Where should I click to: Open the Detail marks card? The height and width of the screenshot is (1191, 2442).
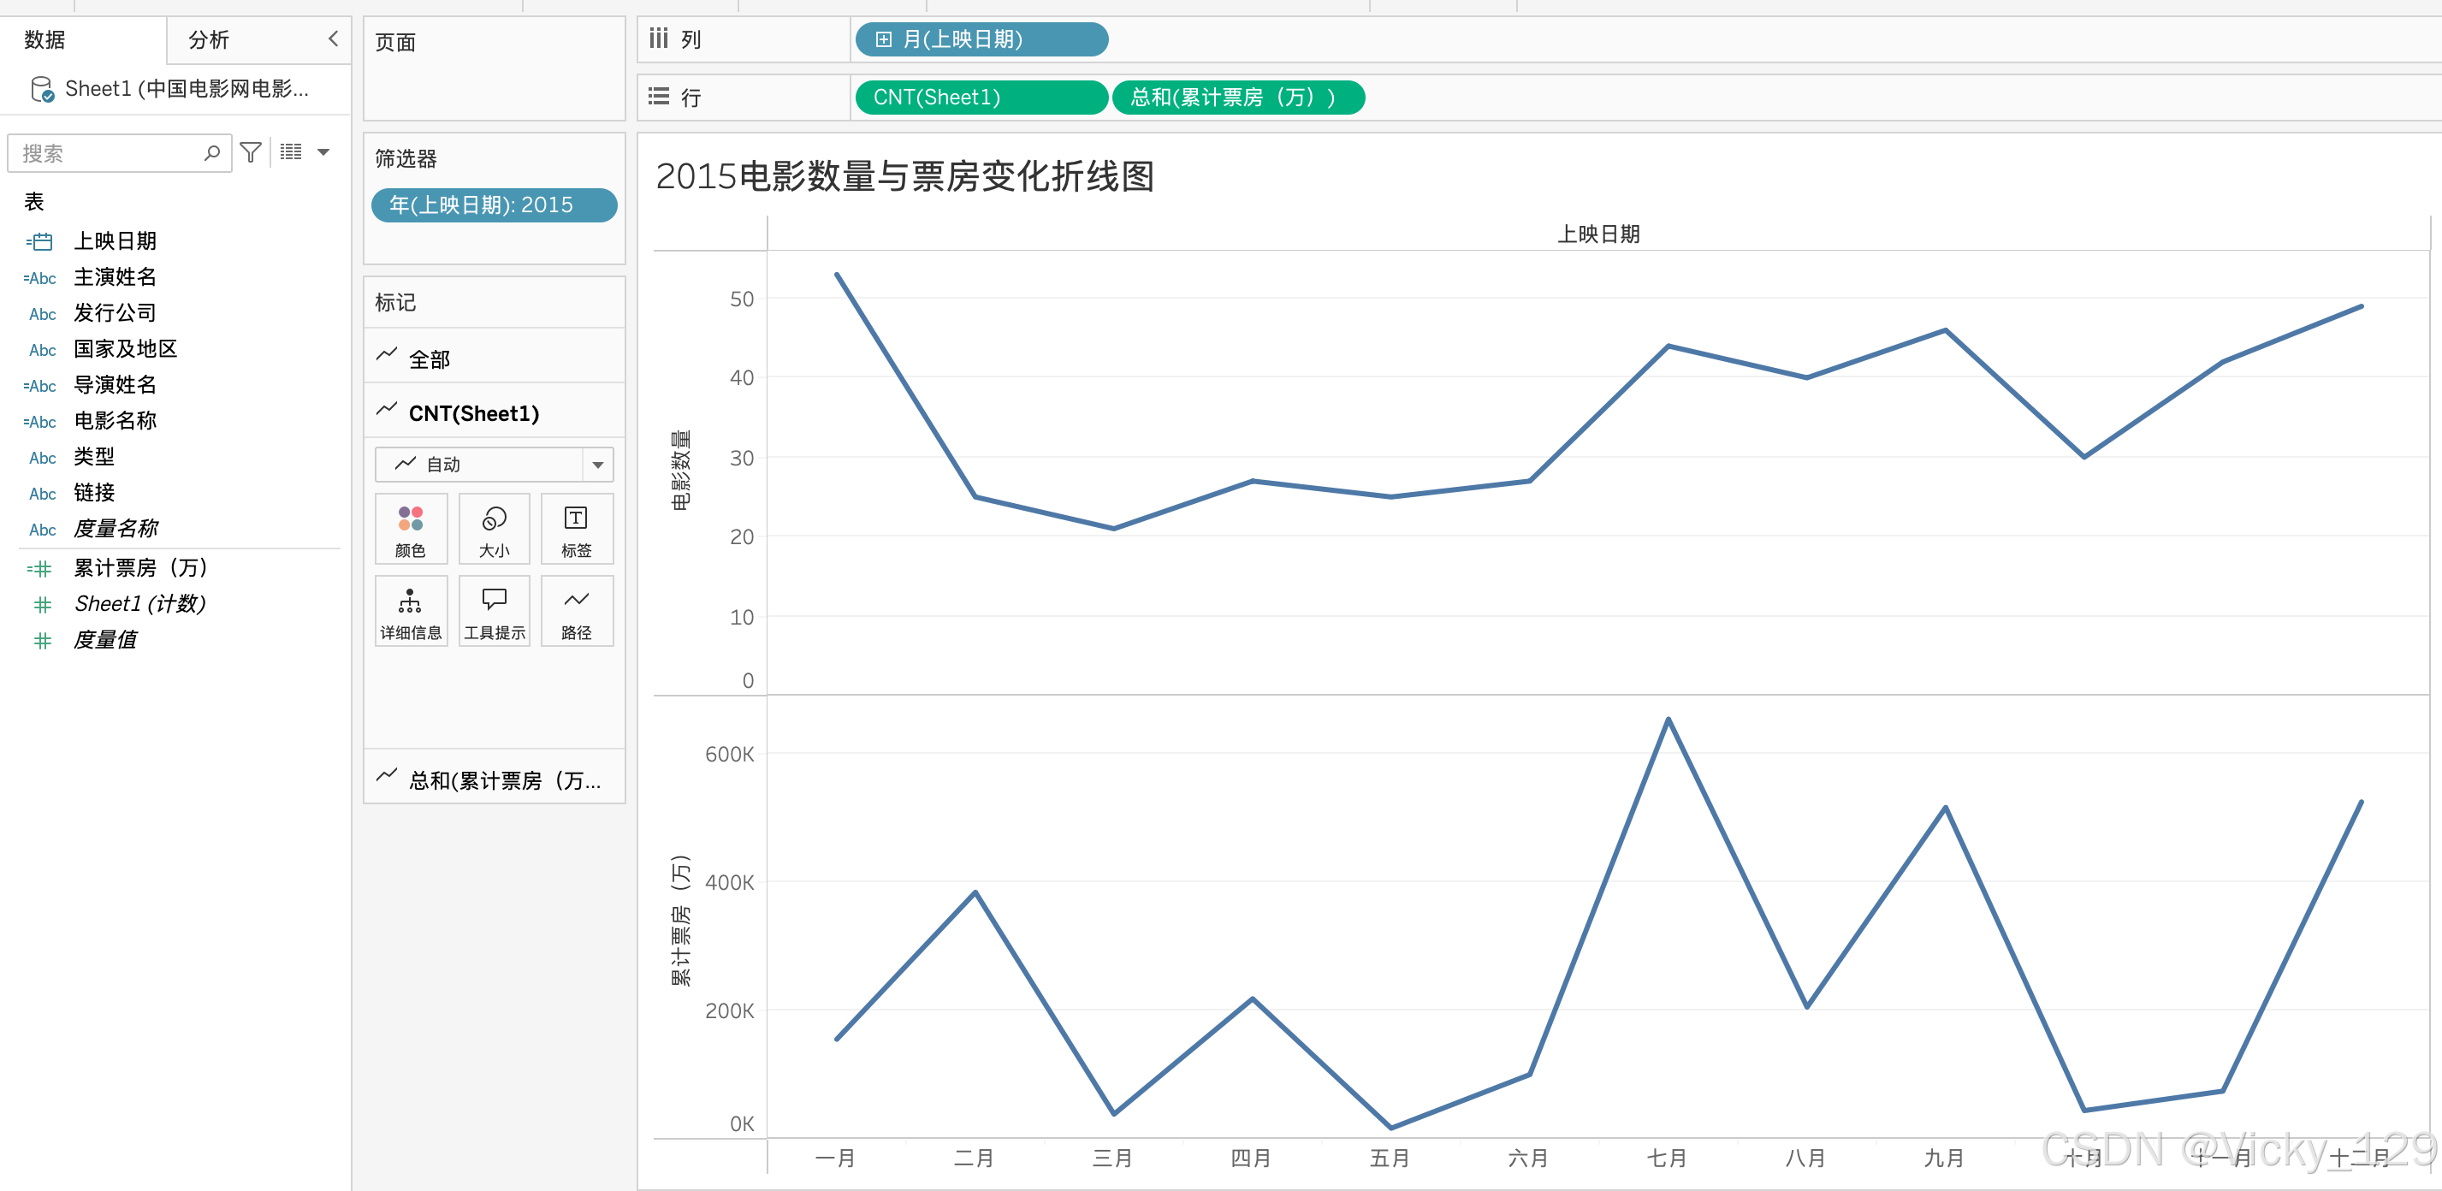point(411,612)
